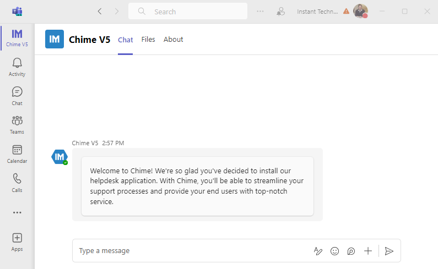Screen dimensions: 438x269
Task: Click the Chime V5 sender name above message
Action: [x=85, y=143]
